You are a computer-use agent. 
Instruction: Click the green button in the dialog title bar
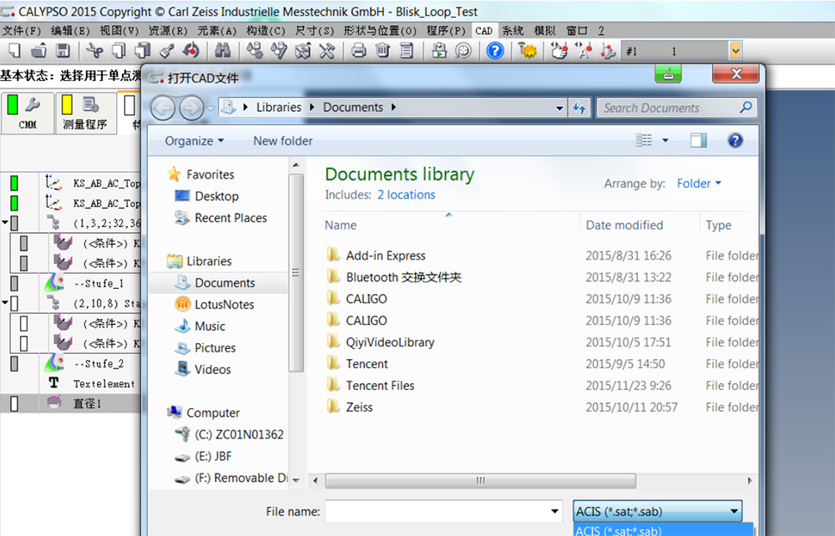pos(668,73)
